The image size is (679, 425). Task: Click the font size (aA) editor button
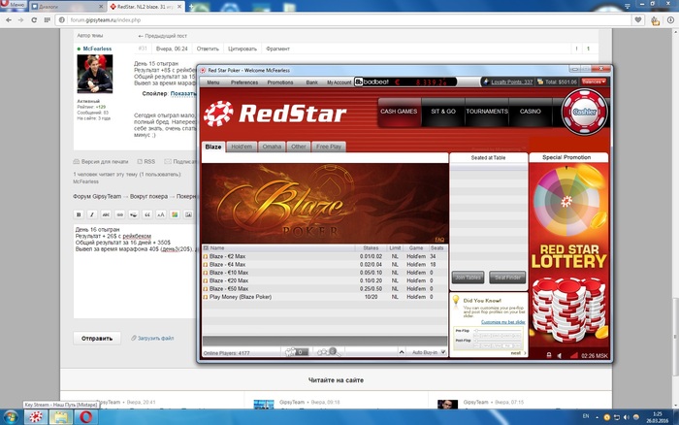click(x=161, y=214)
